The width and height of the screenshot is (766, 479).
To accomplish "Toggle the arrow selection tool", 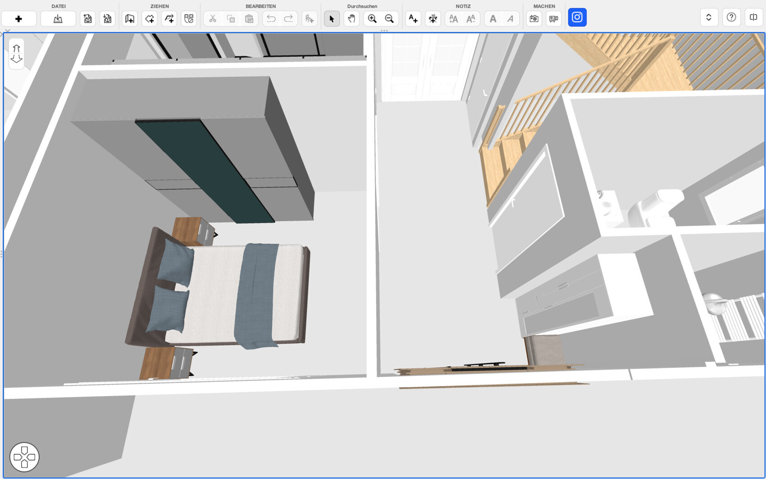I will 332,19.
